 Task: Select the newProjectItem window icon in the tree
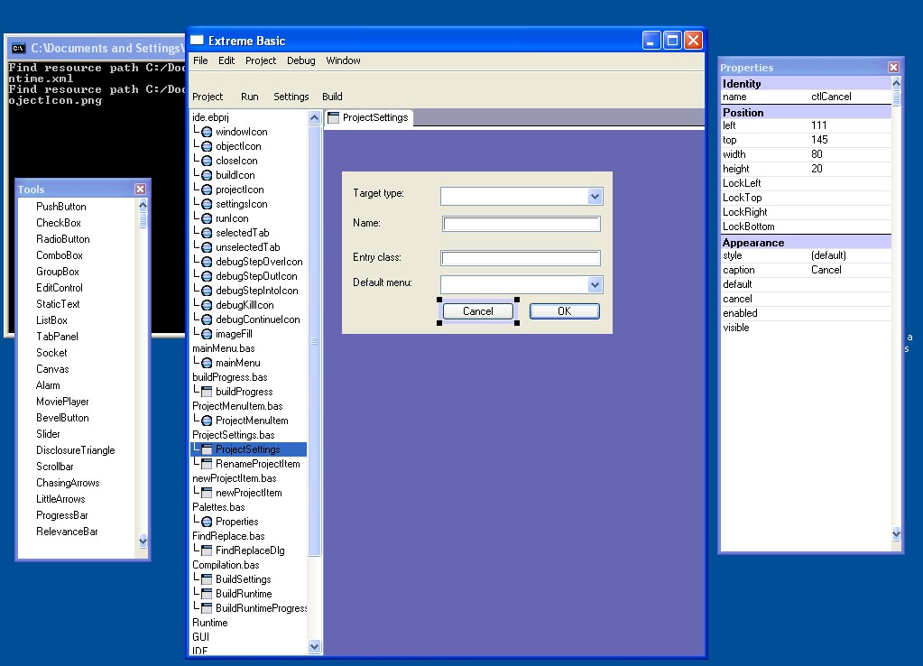tap(207, 493)
